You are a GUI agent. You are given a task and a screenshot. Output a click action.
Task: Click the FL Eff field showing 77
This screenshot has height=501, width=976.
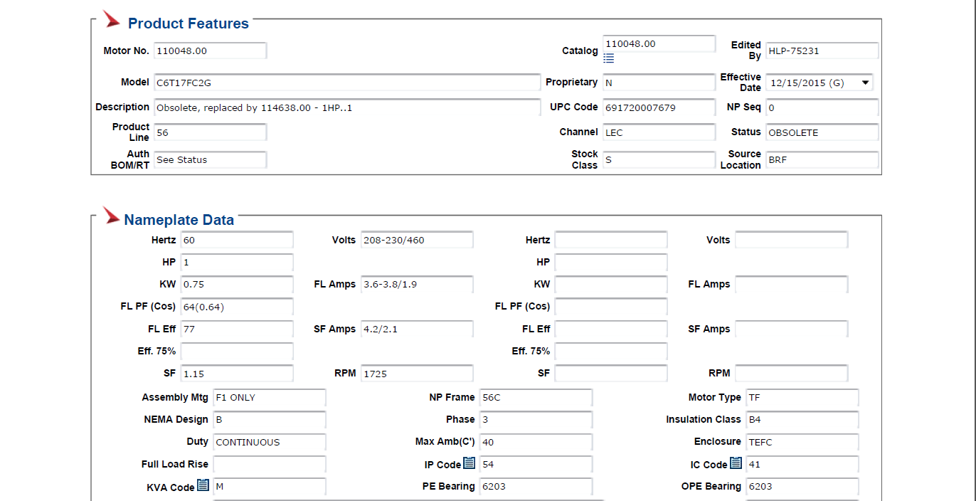pyautogui.click(x=237, y=329)
